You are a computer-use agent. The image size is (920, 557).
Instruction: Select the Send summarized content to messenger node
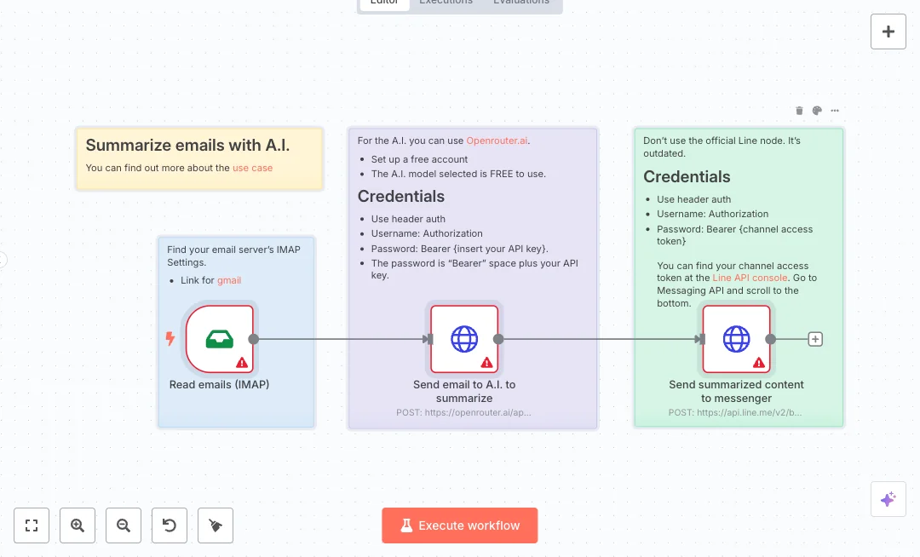click(x=736, y=339)
